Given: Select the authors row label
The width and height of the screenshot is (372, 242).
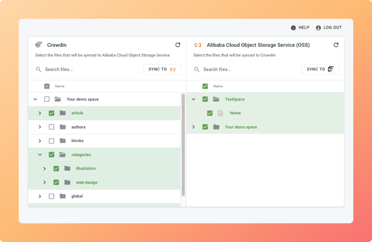Looking at the screenshot, I should pyautogui.click(x=78, y=127).
